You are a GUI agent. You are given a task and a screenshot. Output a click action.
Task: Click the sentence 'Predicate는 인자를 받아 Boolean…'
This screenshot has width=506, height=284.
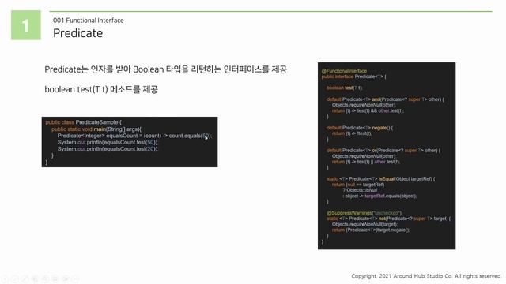point(165,69)
